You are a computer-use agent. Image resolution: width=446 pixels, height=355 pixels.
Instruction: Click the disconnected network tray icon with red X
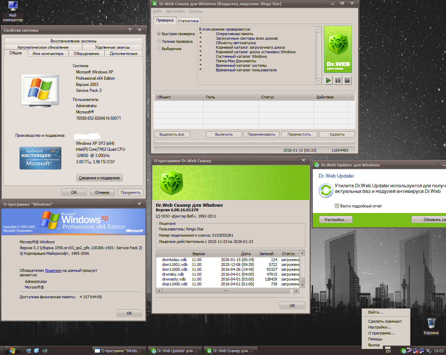416,351
